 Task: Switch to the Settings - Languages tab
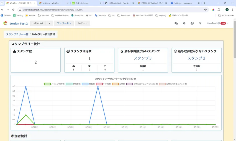coord(185,3)
